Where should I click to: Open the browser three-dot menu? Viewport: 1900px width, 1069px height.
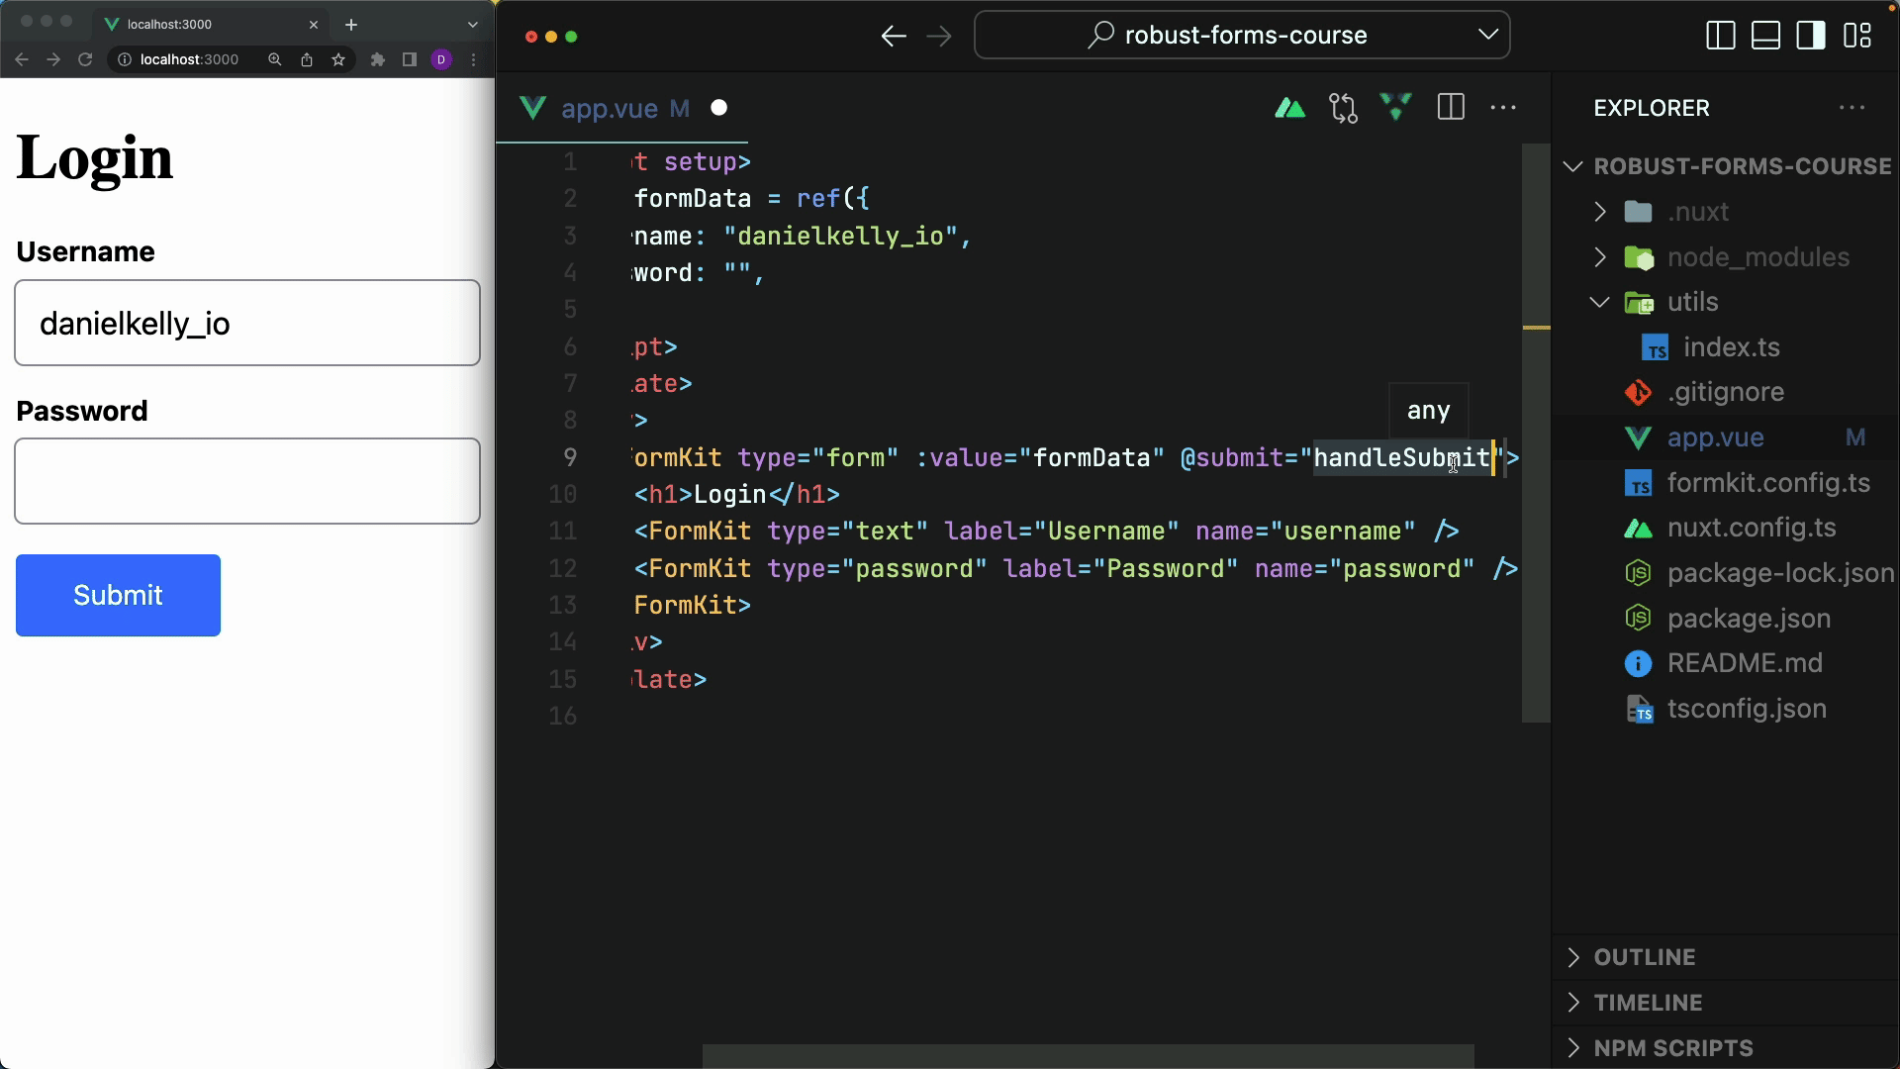[474, 60]
